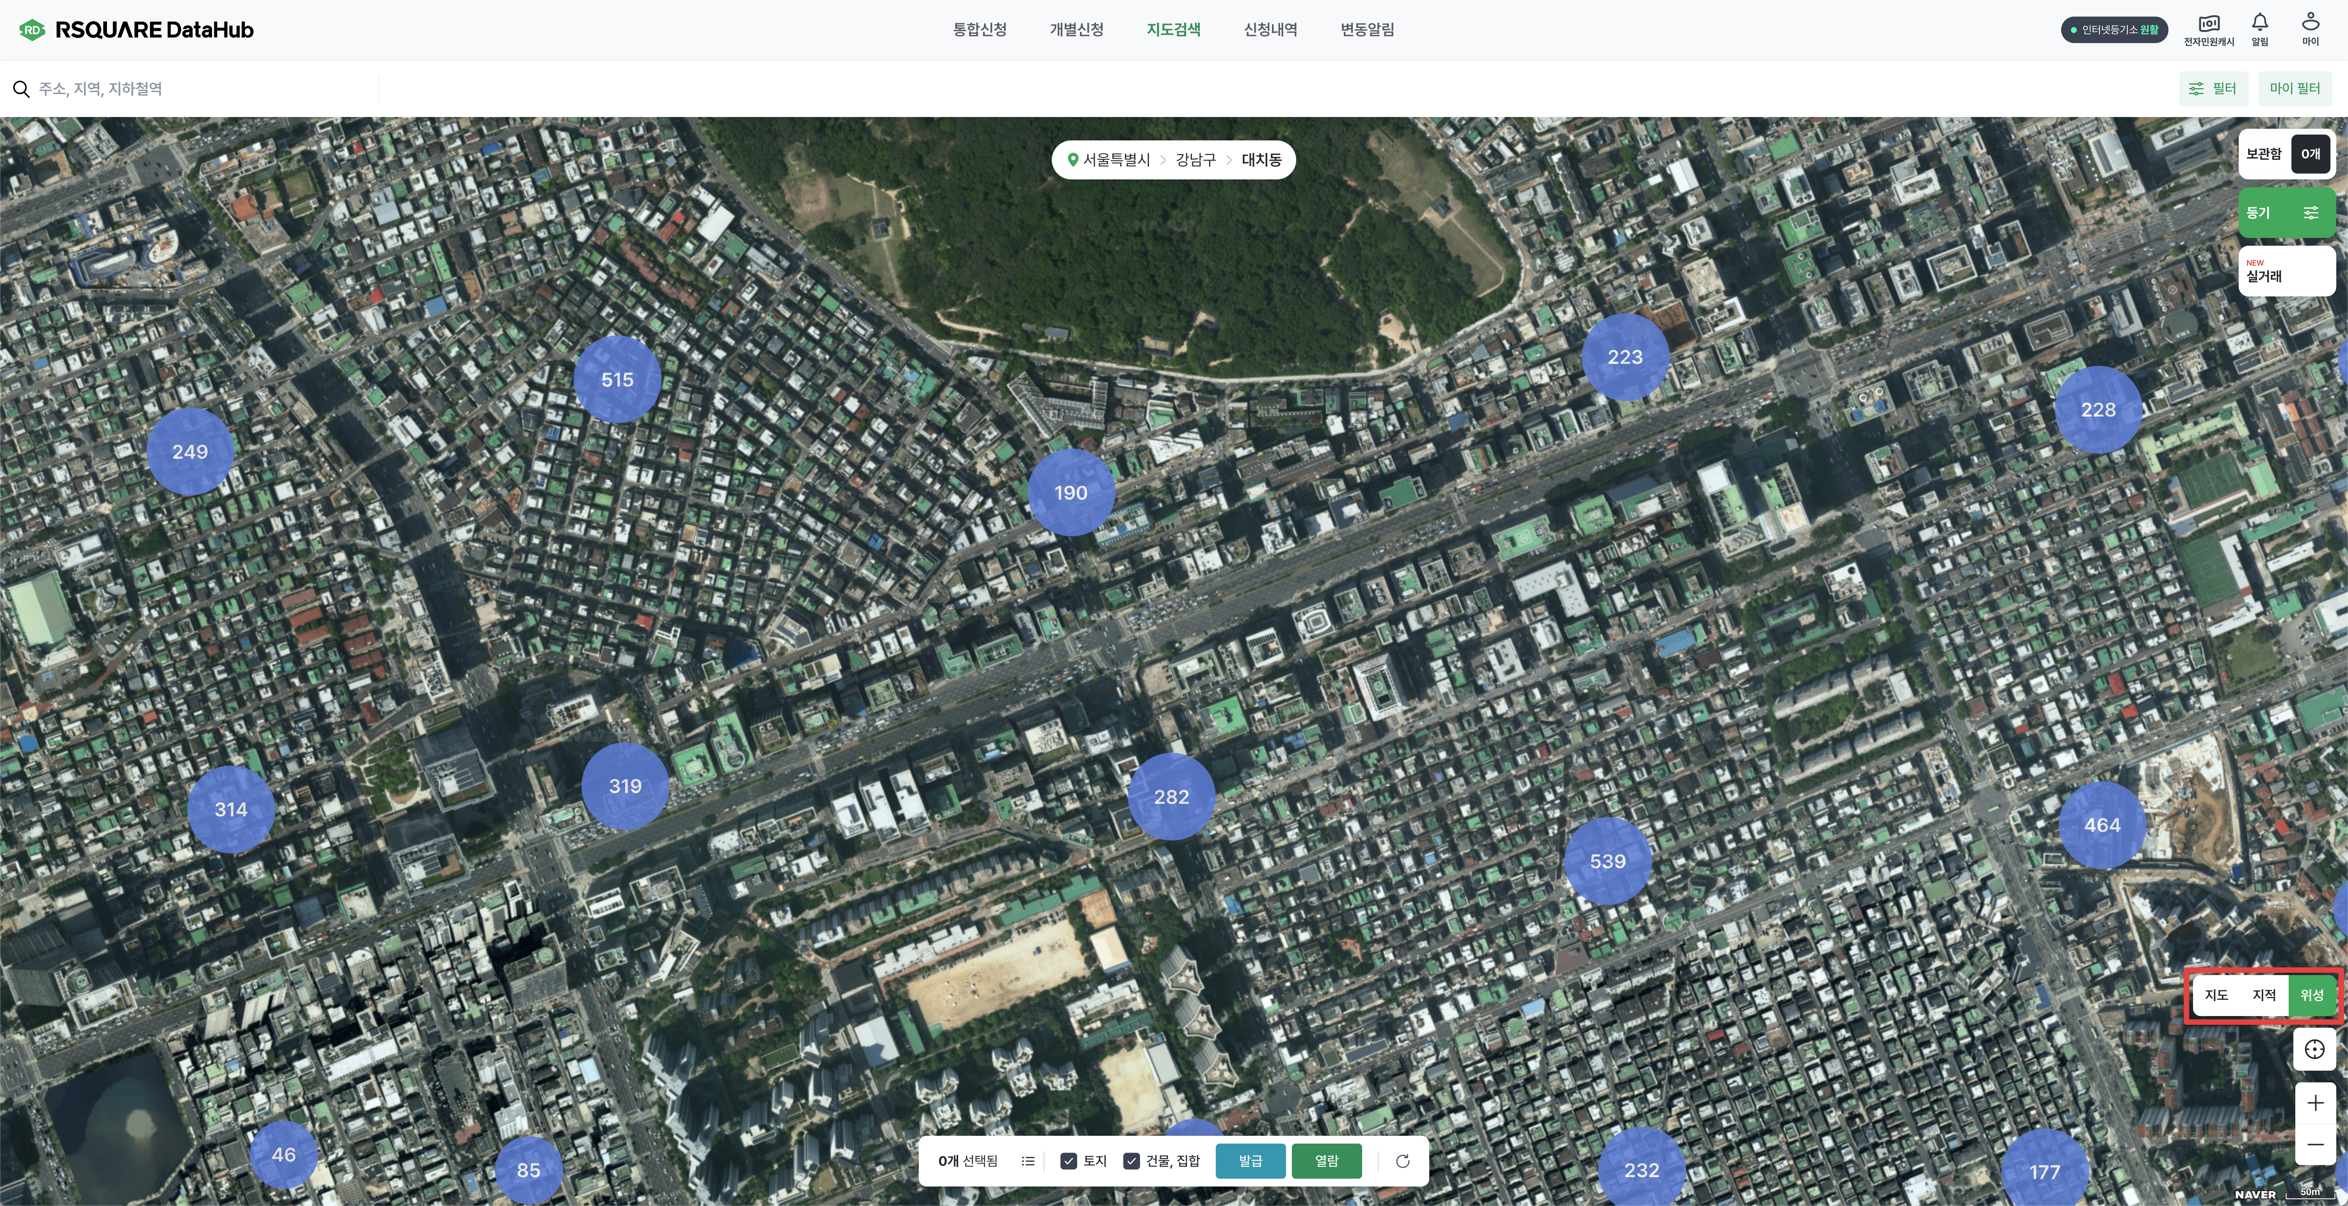Open the 변동알림 menu tab
The width and height of the screenshot is (2348, 1206).
pos(1367,29)
